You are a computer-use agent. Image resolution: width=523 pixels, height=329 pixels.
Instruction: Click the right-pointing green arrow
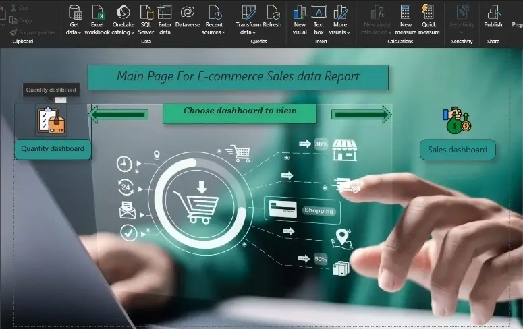coord(362,115)
